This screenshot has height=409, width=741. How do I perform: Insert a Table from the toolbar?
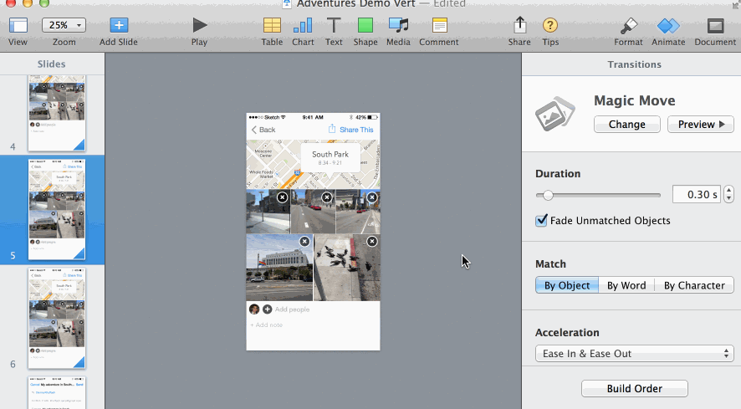(x=272, y=26)
